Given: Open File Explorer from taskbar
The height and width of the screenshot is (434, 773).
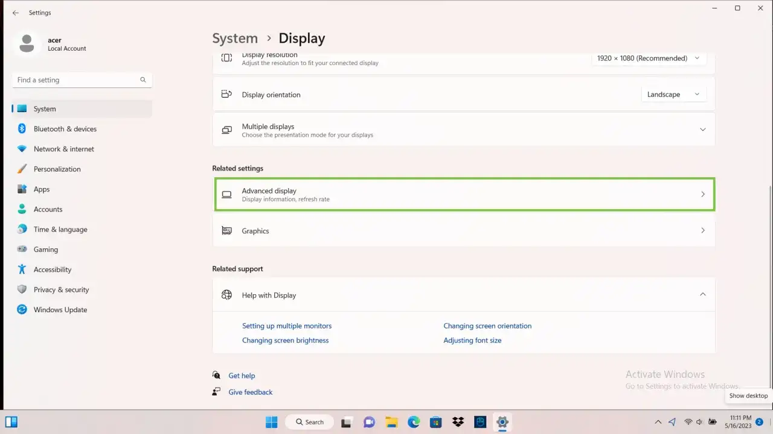Looking at the screenshot, I should [x=391, y=422].
